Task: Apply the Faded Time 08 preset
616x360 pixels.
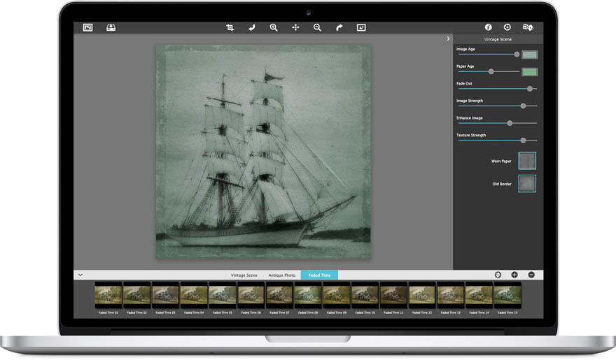Action: [x=307, y=296]
